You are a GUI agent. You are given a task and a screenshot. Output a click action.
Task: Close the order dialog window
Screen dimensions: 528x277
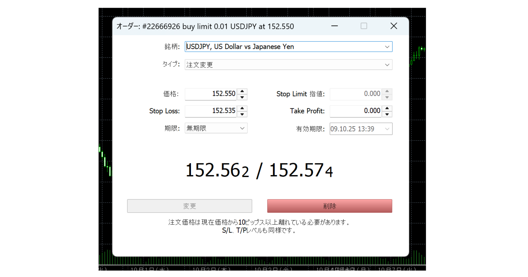point(394,26)
